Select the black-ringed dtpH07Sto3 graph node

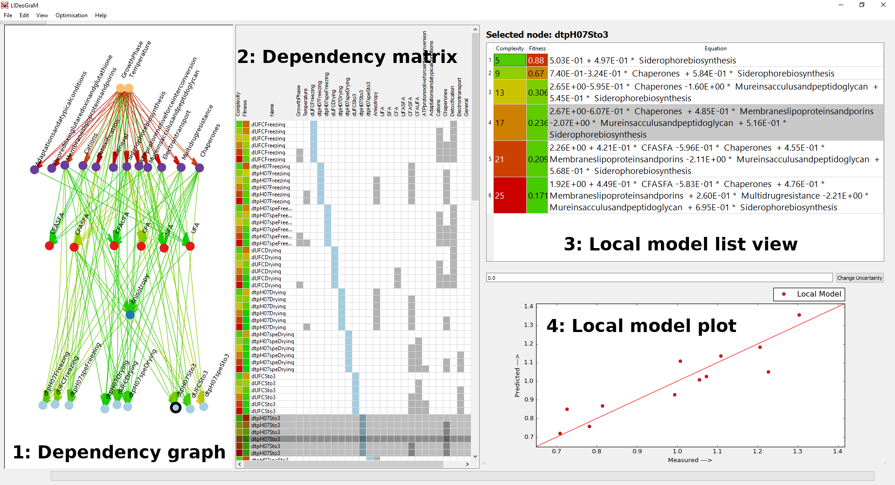pos(175,408)
